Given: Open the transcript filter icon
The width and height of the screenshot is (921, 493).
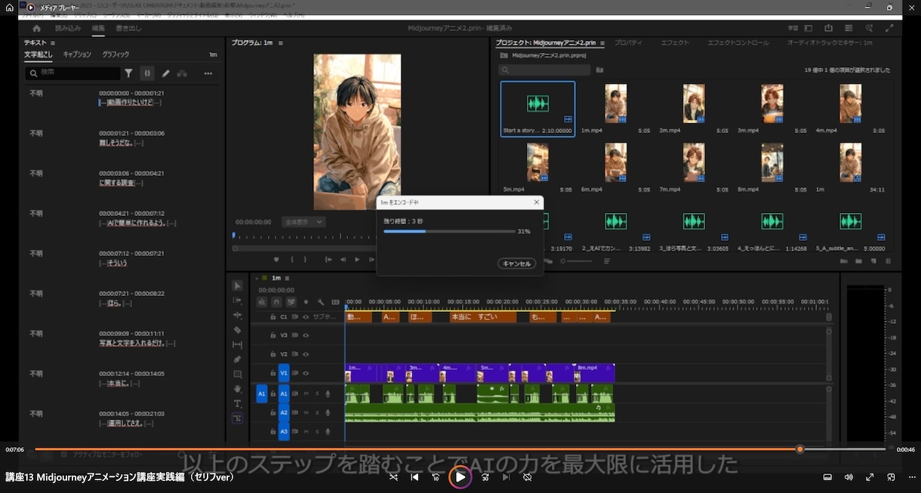Looking at the screenshot, I should pyautogui.click(x=129, y=73).
